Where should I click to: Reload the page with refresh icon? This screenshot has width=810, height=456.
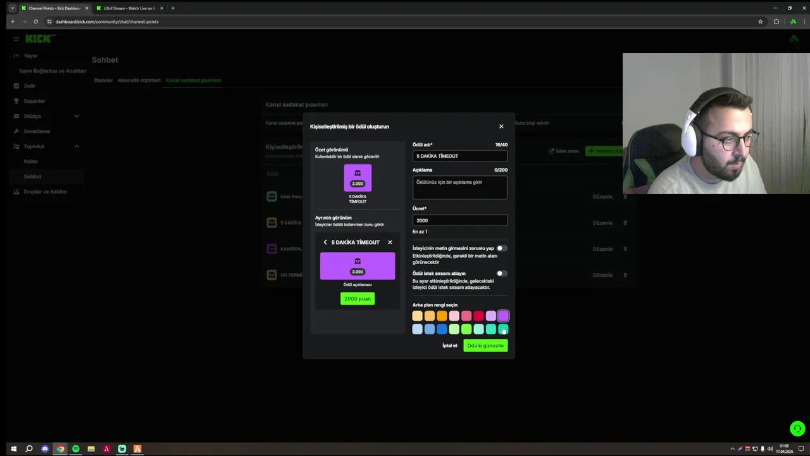point(35,22)
